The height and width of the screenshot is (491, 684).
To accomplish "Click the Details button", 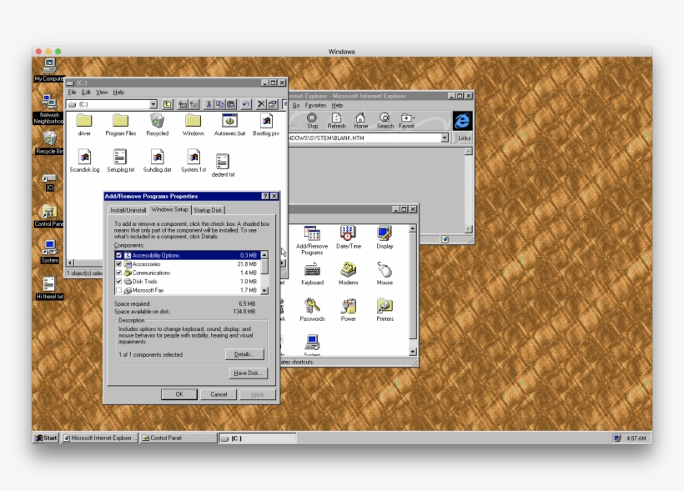I will (244, 354).
